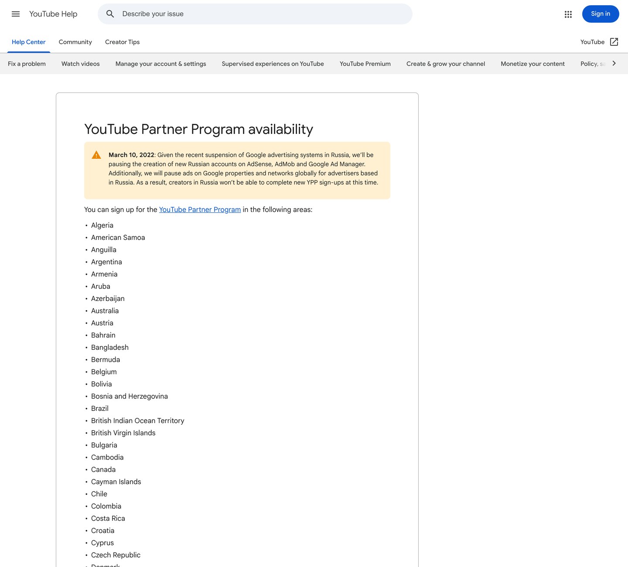Image resolution: width=628 pixels, height=567 pixels.
Task: Open YouTube Premium category
Action: click(365, 64)
